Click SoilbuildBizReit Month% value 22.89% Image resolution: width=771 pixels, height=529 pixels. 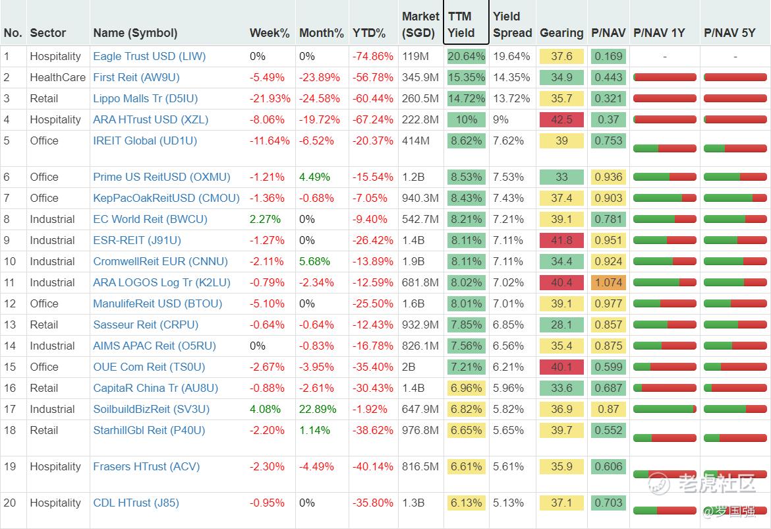tap(318, 410)
